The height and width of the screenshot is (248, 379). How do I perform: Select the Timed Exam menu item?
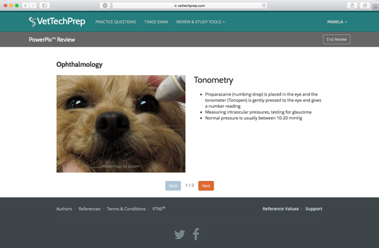point(156,22)
